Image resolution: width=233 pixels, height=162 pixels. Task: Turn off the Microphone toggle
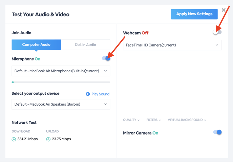[106, 58]
